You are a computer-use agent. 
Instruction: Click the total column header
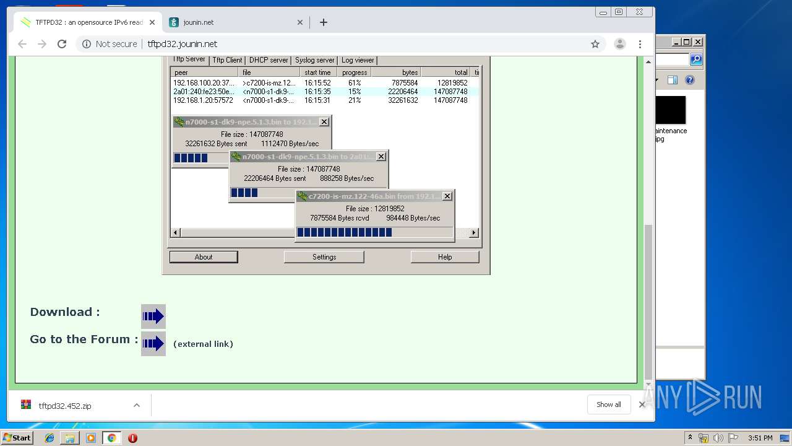point(446,72)
